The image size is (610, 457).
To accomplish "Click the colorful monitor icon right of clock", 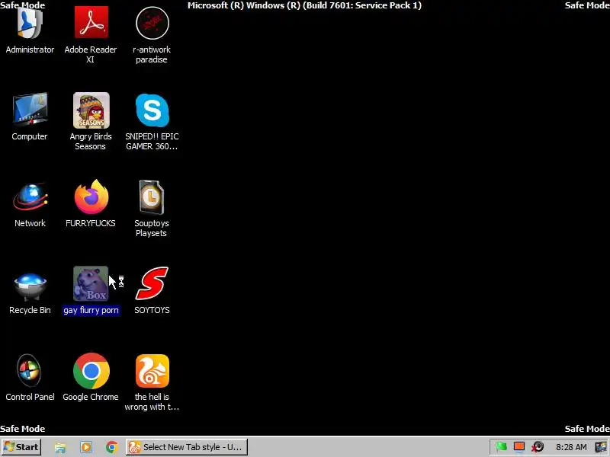I will [x=601, y=447].
